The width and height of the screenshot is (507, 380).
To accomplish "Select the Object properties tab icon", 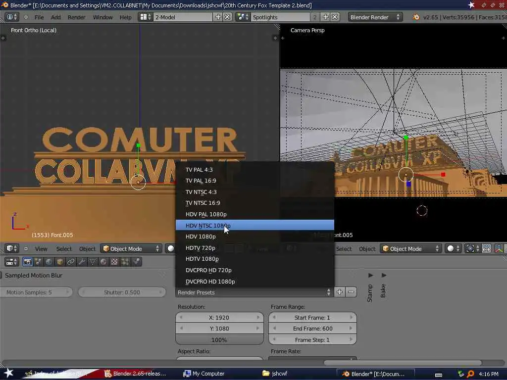I will tap(60, 262).
